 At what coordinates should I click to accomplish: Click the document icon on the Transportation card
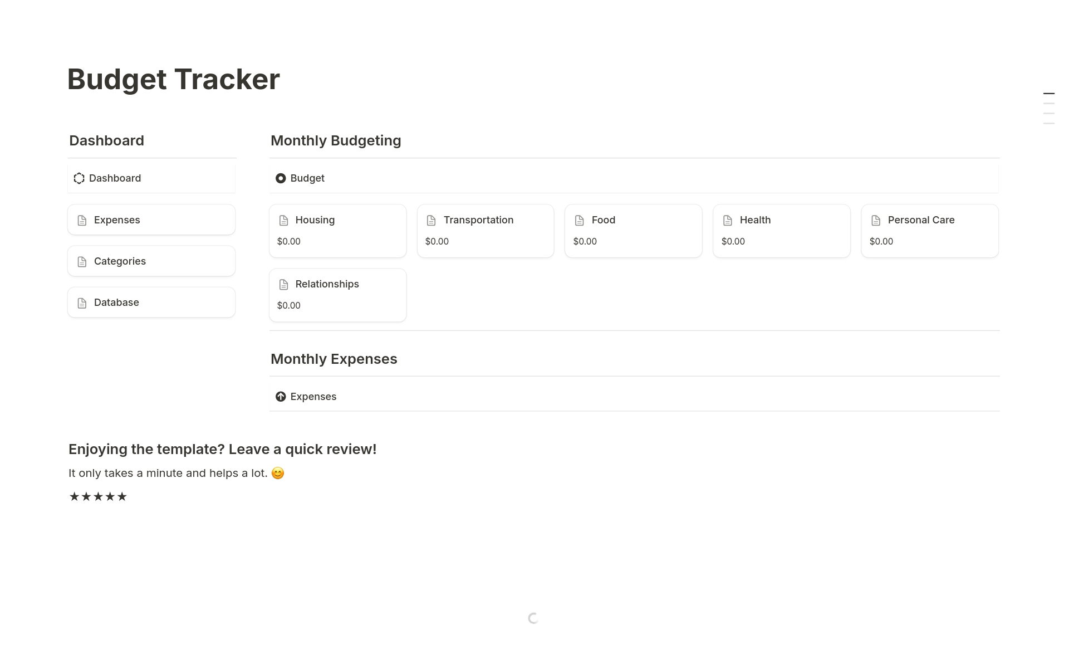(431, 220)
